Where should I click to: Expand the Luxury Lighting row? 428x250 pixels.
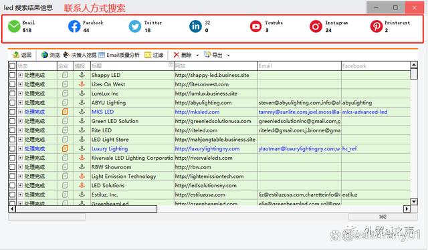click(x=21, y=149)
